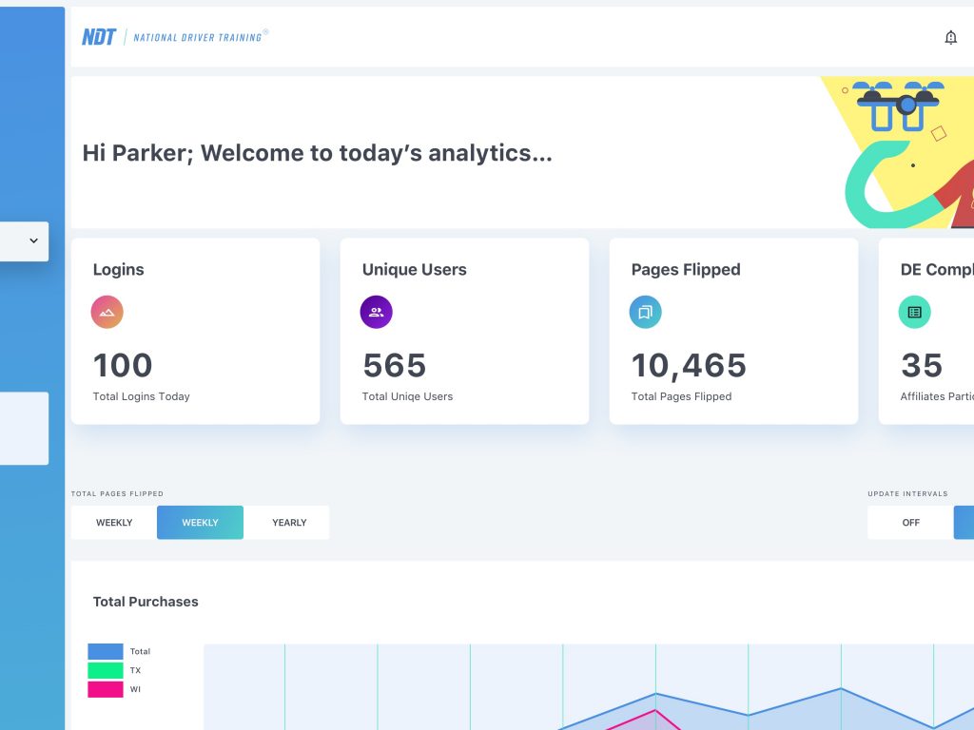
Task: Click the "Total Uniqe Users" caption
Action: (x=407, y=396)
